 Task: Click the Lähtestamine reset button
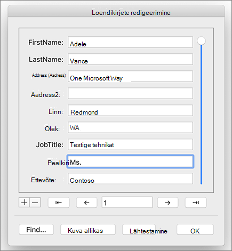coord(139,230)
